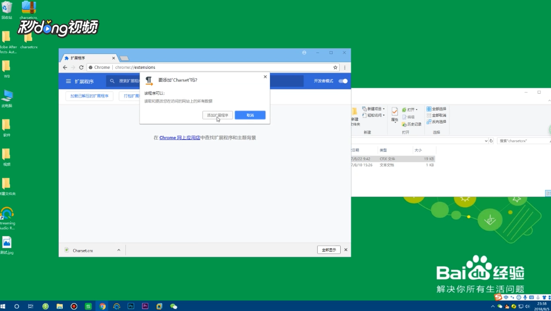The width and height of the screenshot is (551, 311).
Task: Select the CRX 文件 row in Explorer
Action: (x=393, y=159)
